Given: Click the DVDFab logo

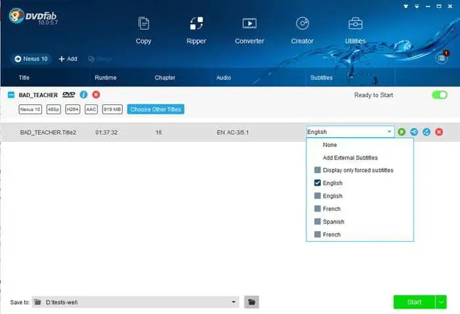Looking at the screenshot, I should 33,16.
